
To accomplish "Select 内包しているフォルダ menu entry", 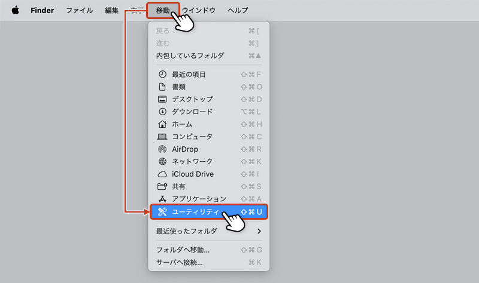I will tap(190, 56).
